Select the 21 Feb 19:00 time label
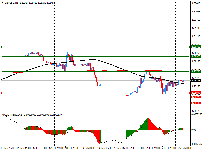202x151 pixels. 153,148
